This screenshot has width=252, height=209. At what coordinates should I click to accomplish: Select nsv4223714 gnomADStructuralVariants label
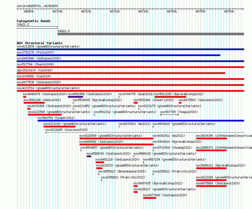tap(48, 88)
